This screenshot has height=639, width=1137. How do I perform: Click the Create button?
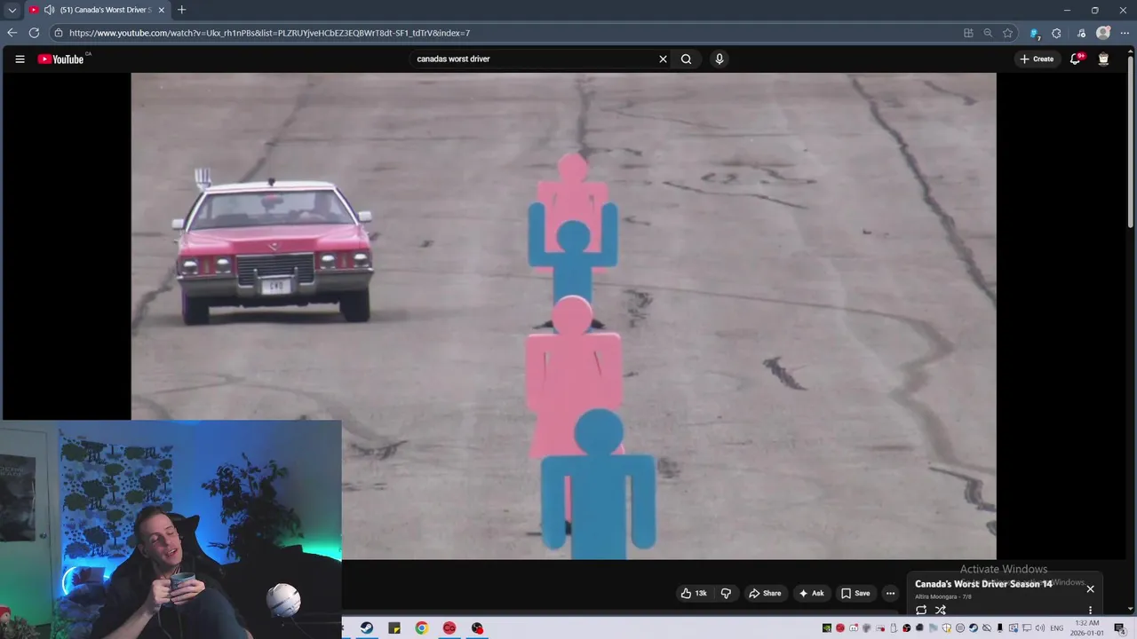coord(1037,59)
